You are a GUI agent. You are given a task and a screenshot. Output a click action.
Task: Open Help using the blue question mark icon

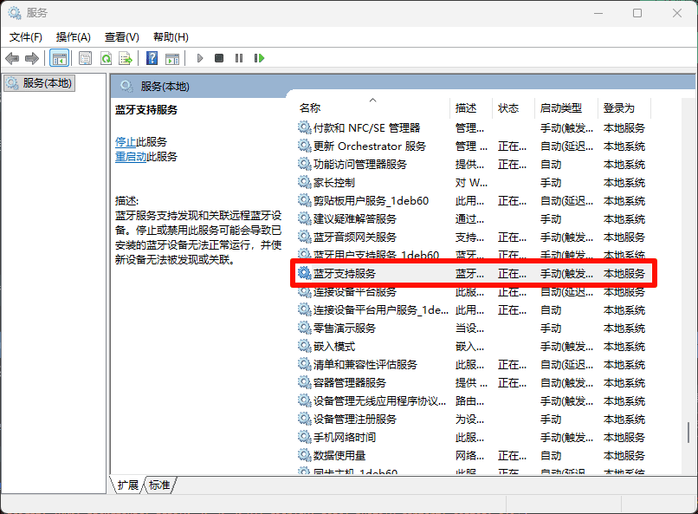pos(152,58)
